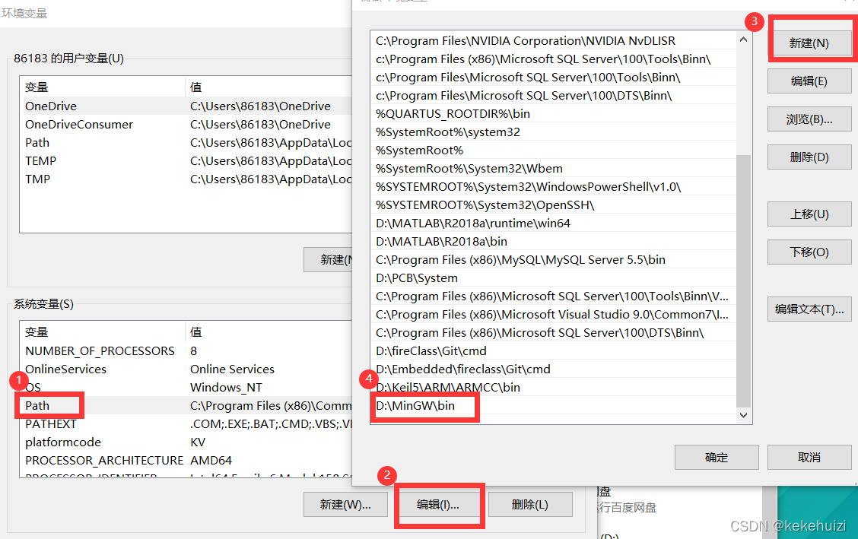The image size is (858, 539).
Task: Select D:\Embedded\fireclass\Git\cmd entry
Action: pyautogui.click(x=553, y=369)
